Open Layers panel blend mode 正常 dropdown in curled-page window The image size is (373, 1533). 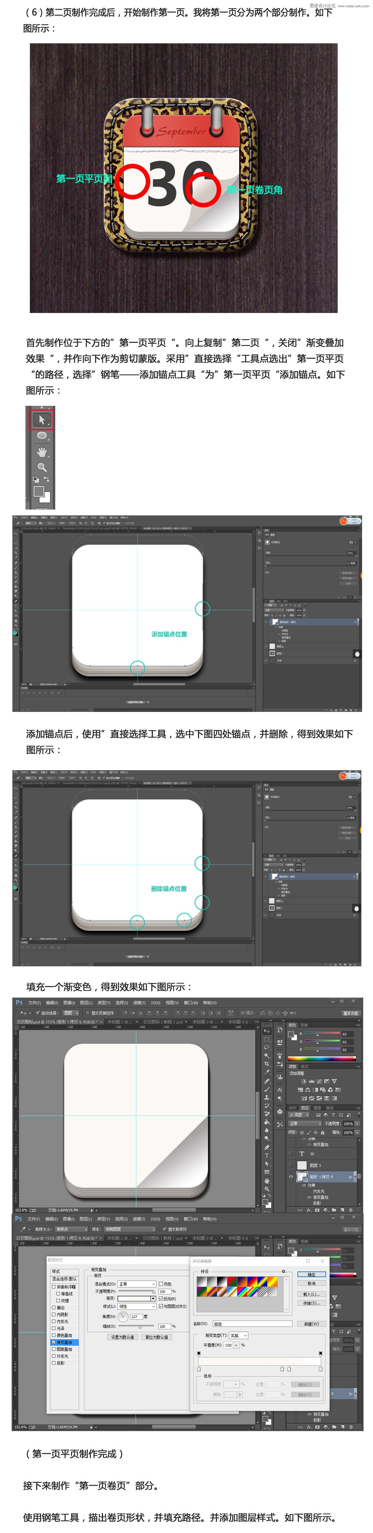pos(305,1124)
